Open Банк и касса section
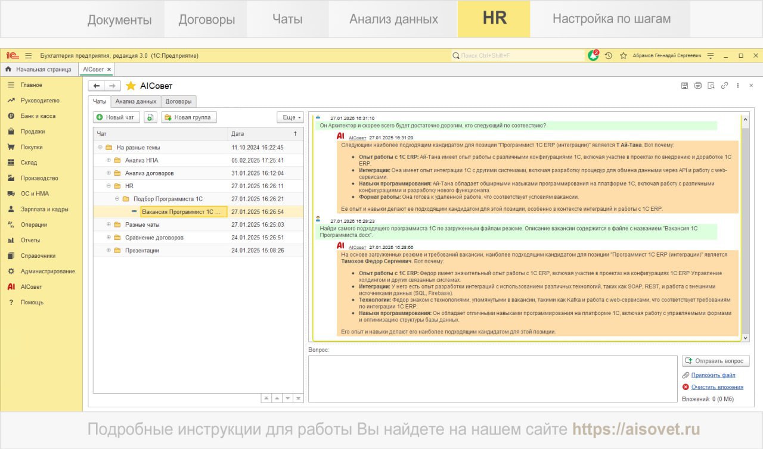This screenshot has height=449, width=763. click(x=38, y=116)
